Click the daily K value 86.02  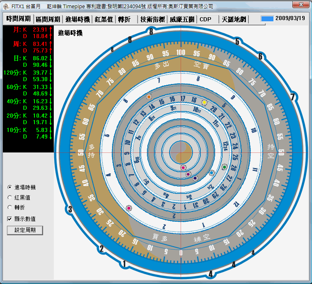coord(40,58)
